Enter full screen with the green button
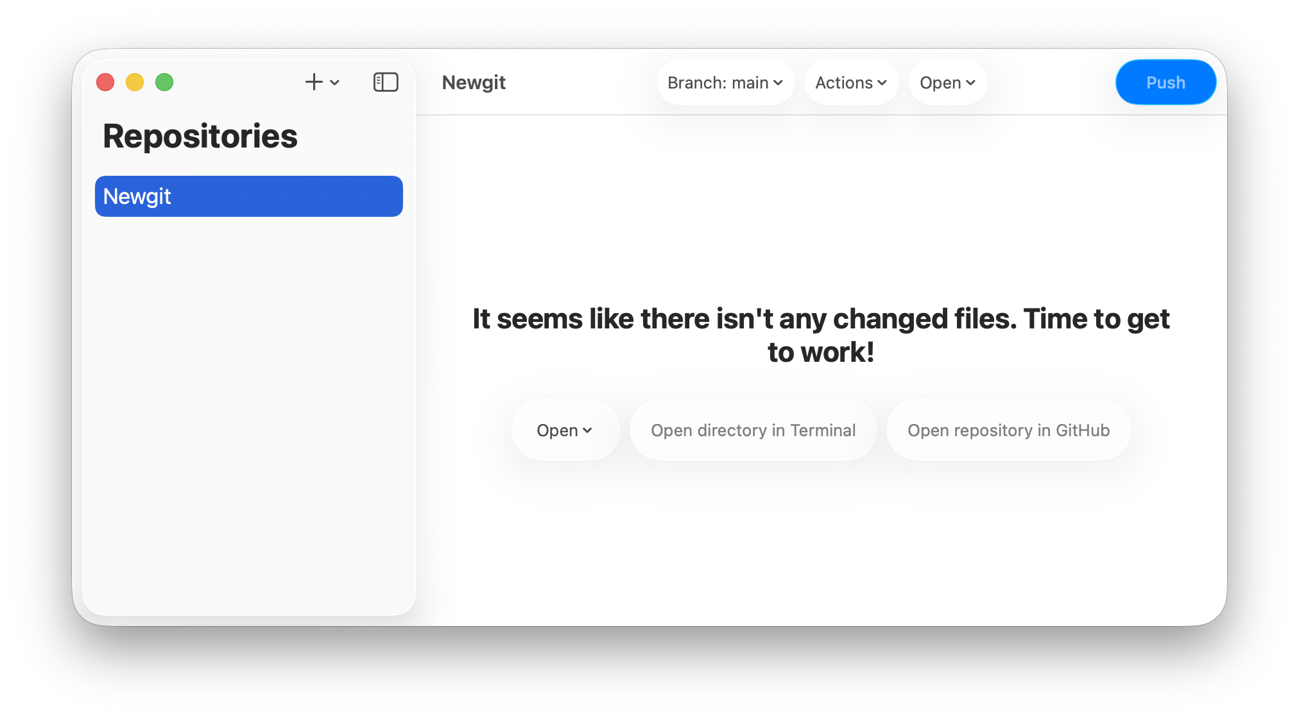This screenshot has height=721, width=1299. click(164, 82)
